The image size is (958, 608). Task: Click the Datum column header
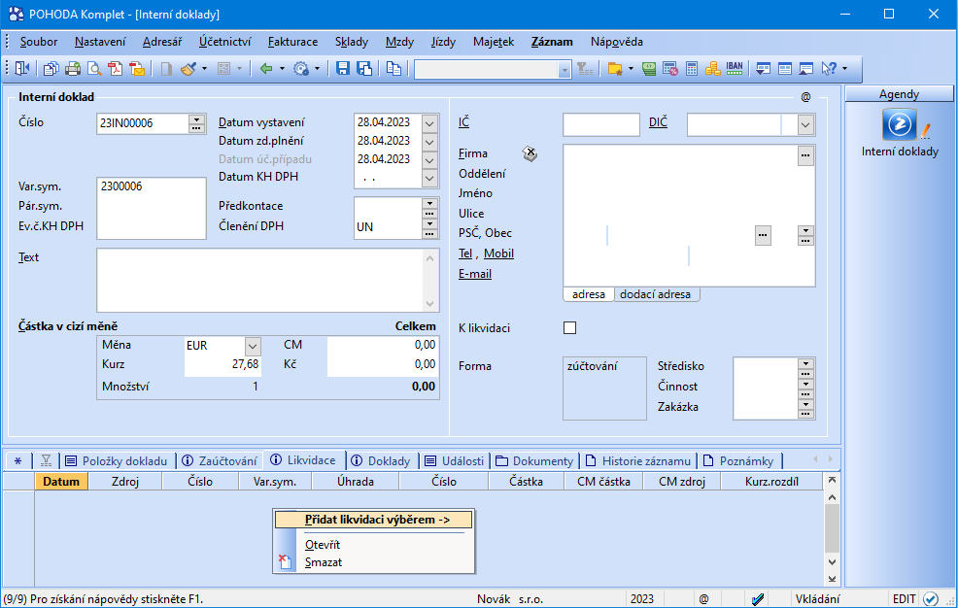coord(61,482)
